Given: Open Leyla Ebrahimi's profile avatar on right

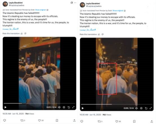Looking at the screenshot, I should [x=83, y=5].
